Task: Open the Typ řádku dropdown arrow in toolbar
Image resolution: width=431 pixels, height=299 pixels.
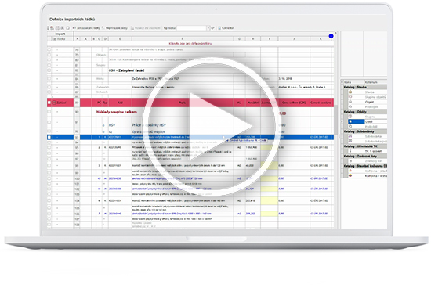Action: [x=208, y=28]
